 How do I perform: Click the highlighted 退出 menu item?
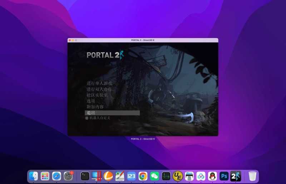click(x=112, y=113)
